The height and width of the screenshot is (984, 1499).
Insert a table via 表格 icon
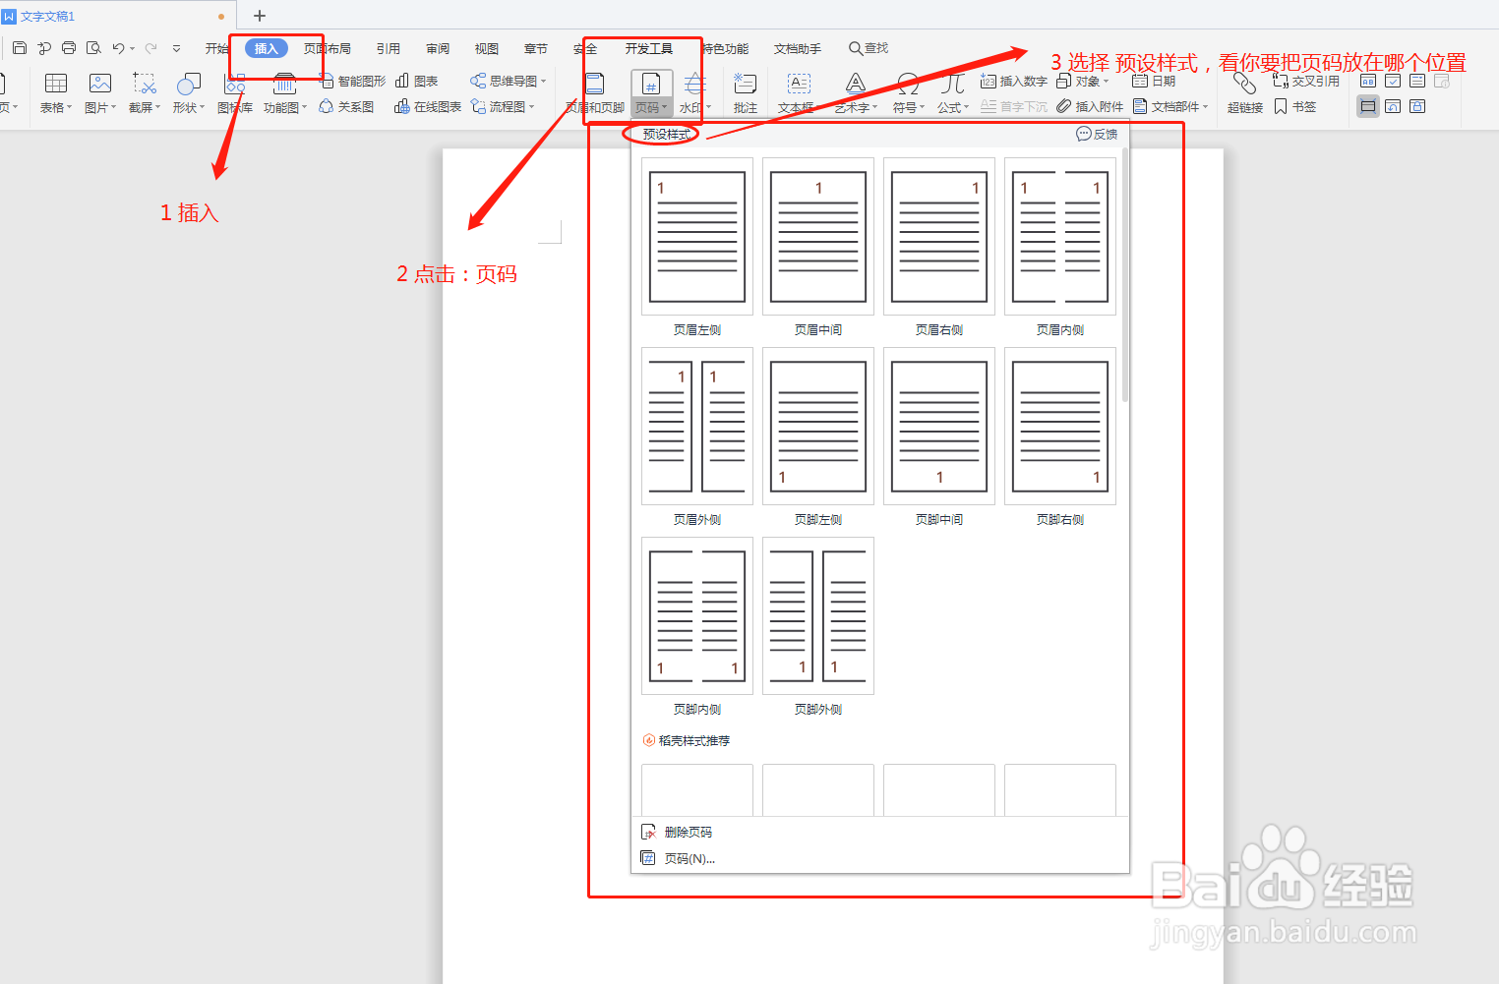(56, 84)
